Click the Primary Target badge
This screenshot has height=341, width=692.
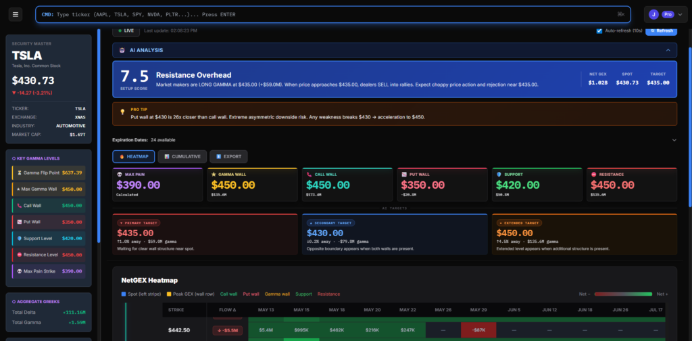[139, 223]
